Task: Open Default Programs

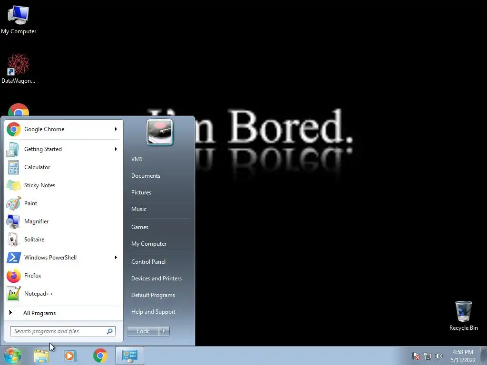Action: [153, 295]
